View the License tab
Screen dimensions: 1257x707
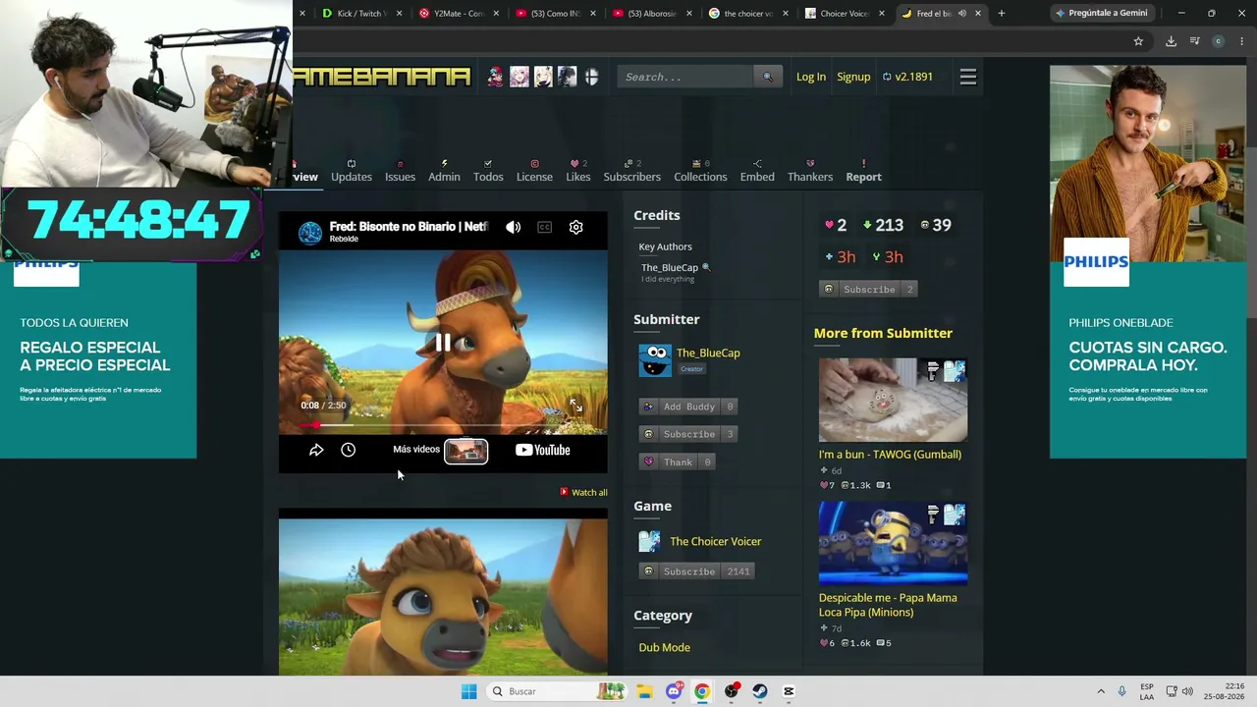click(534, 171)
